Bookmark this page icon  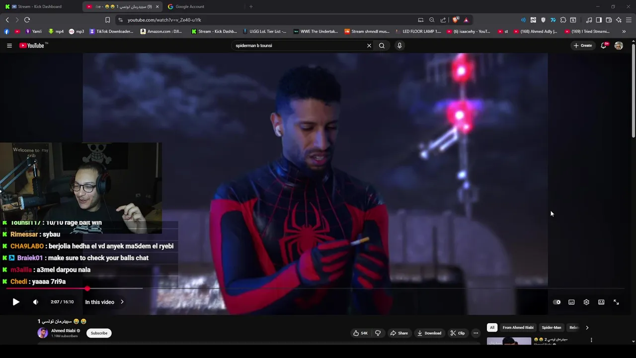(x=107, y=20)
